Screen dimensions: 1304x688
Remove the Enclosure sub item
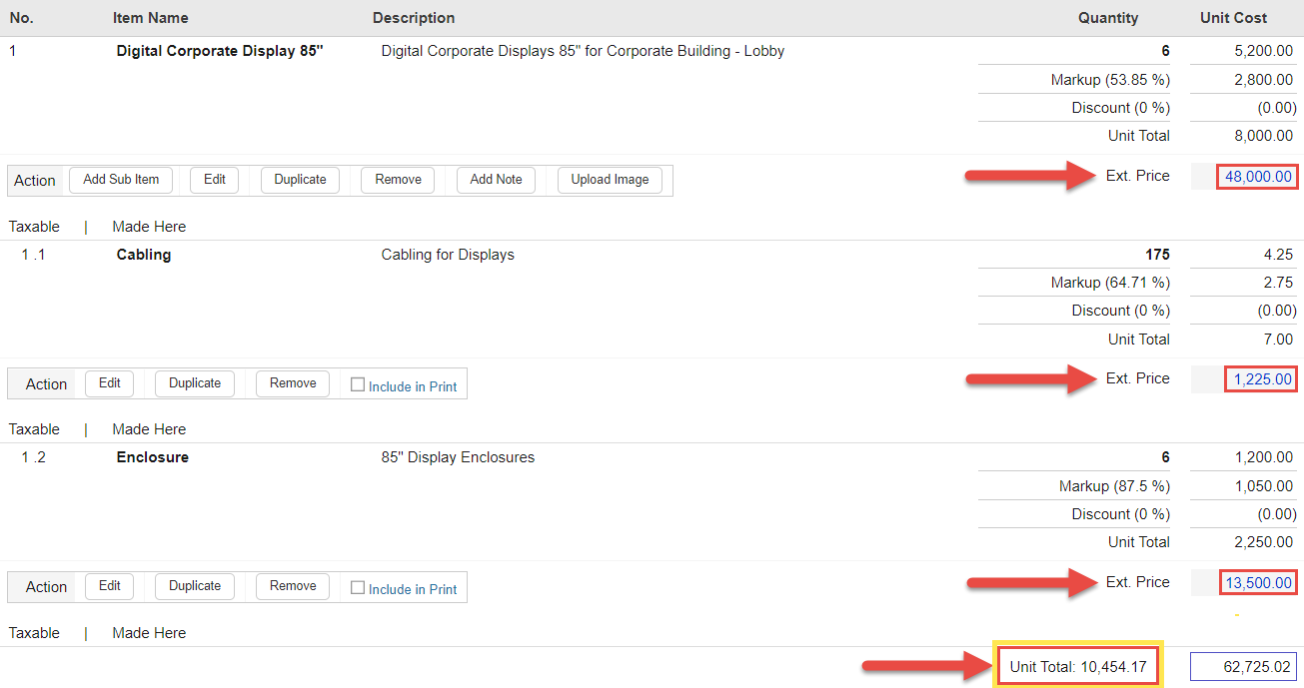tap(292, 586)
